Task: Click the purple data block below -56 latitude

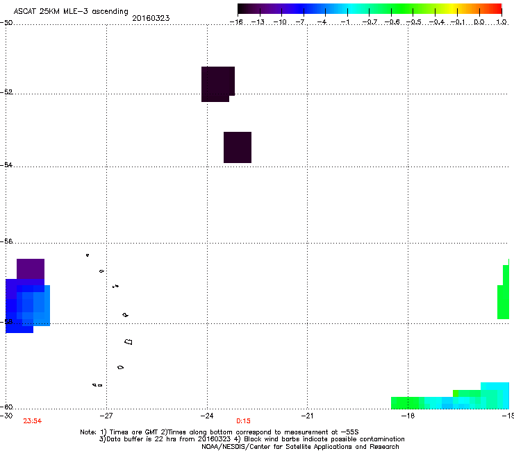Action: 31,269
